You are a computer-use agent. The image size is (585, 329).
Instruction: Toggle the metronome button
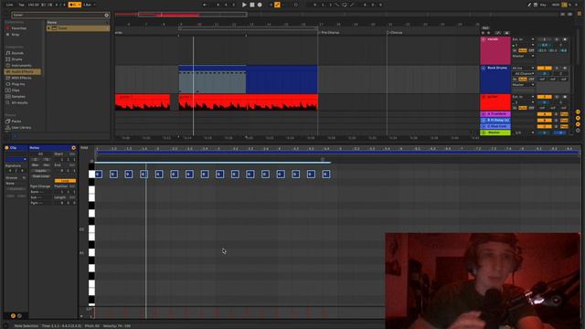(75, 5)
